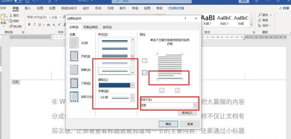Open the Apply to (应用于) dropdown

[x=195, y=105]
